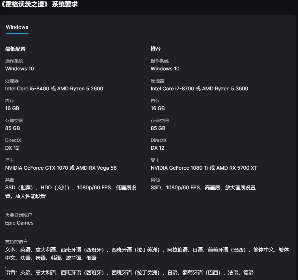Screen dimensions: 298x280
Task: Click the Epic Games account link
Action: click(x=19, y=223)
